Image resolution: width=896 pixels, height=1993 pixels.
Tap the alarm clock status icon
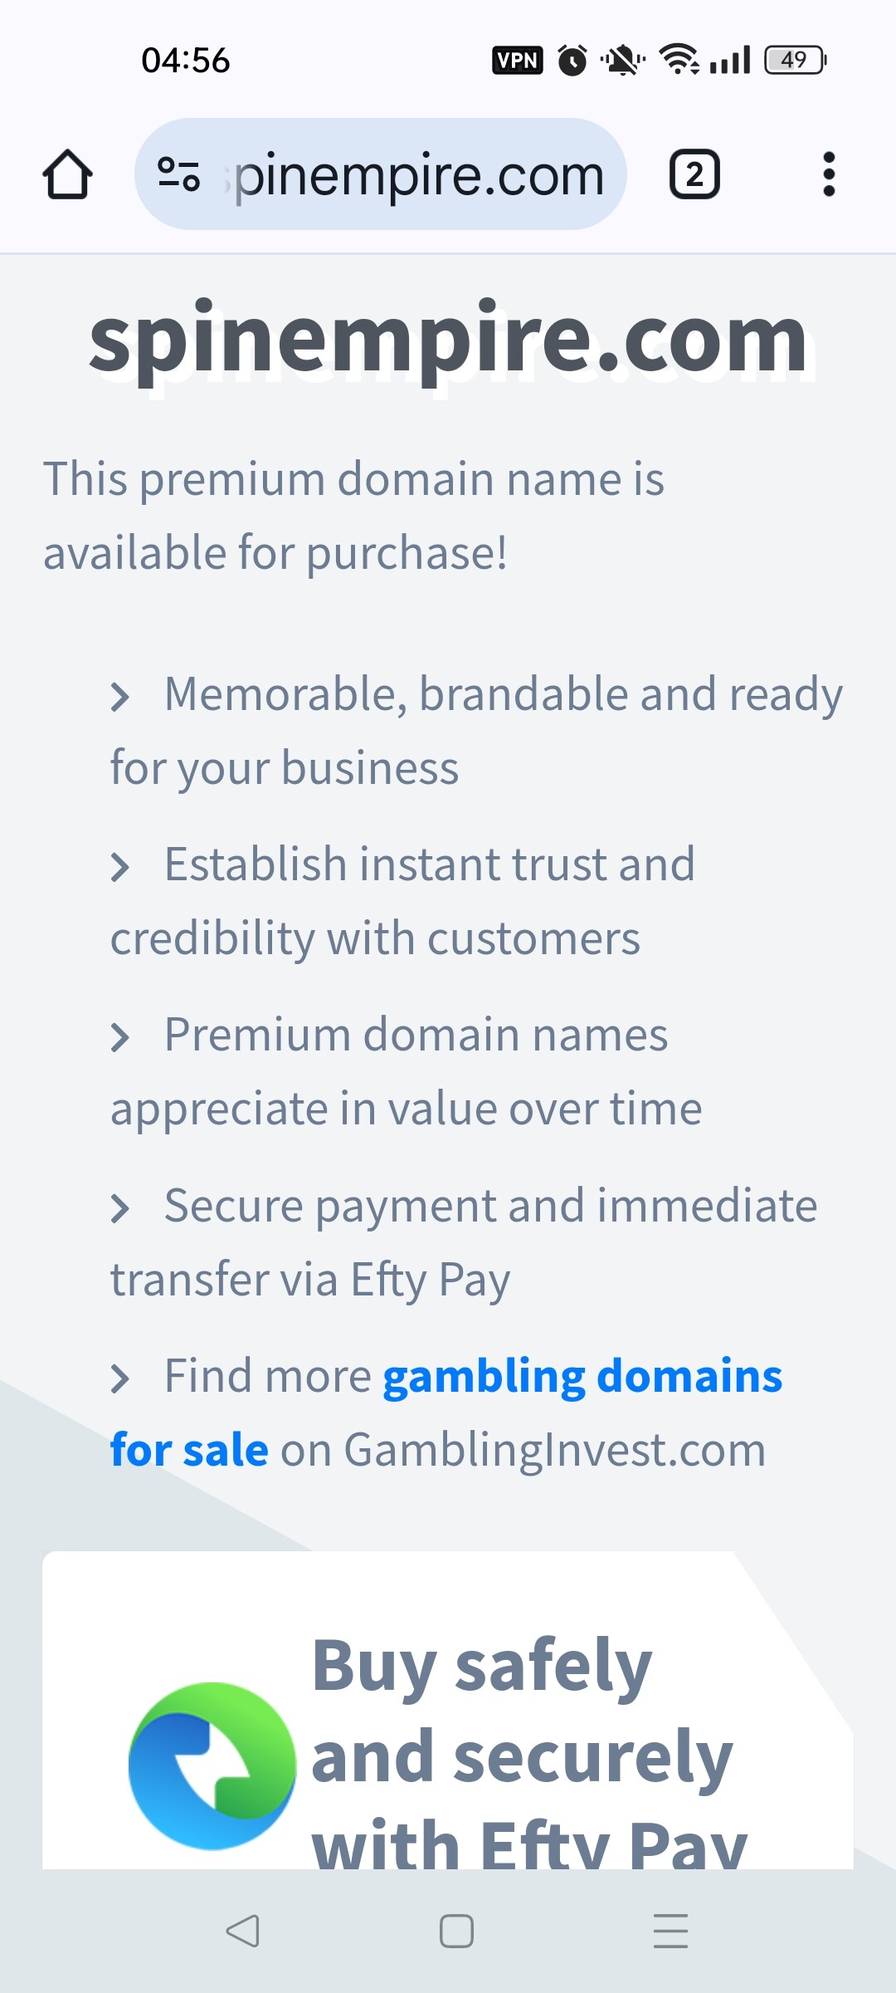pos(572,60)
